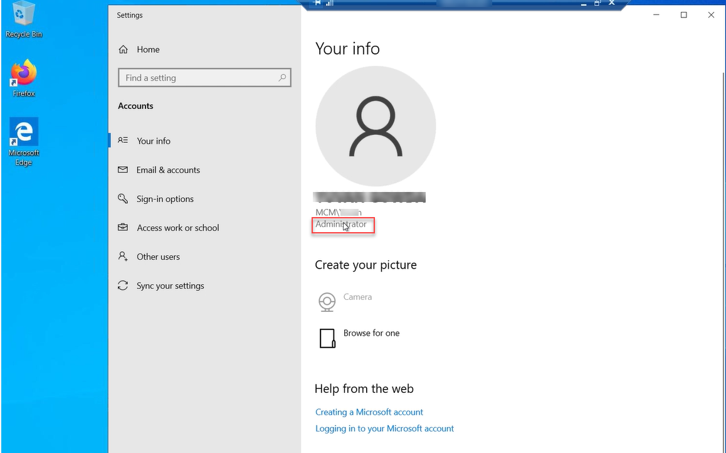Open Sign-in options page
The width and height of the screenshot is (726, 453).
click(165, 199)
